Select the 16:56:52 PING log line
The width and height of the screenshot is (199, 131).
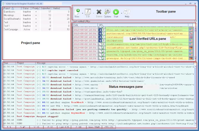click(x=98, y=124)
